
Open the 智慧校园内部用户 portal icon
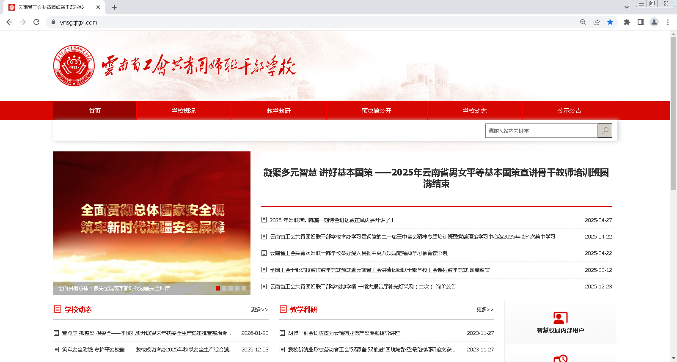pos(560,318)
